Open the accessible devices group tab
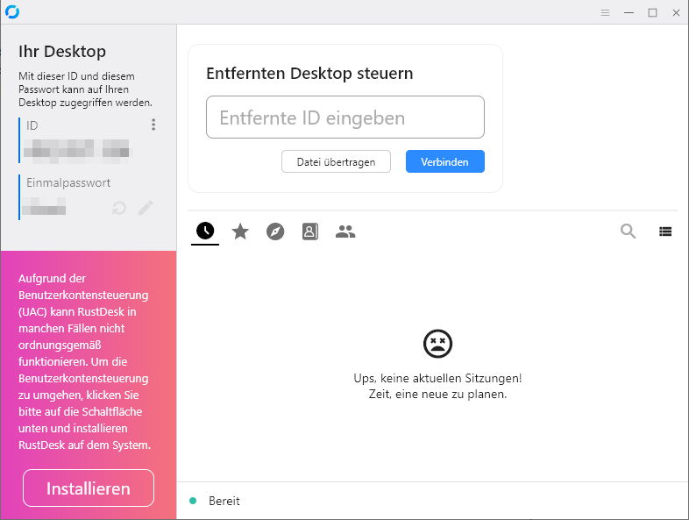Viewport: 689px width, 520px height. coord(345,232)
